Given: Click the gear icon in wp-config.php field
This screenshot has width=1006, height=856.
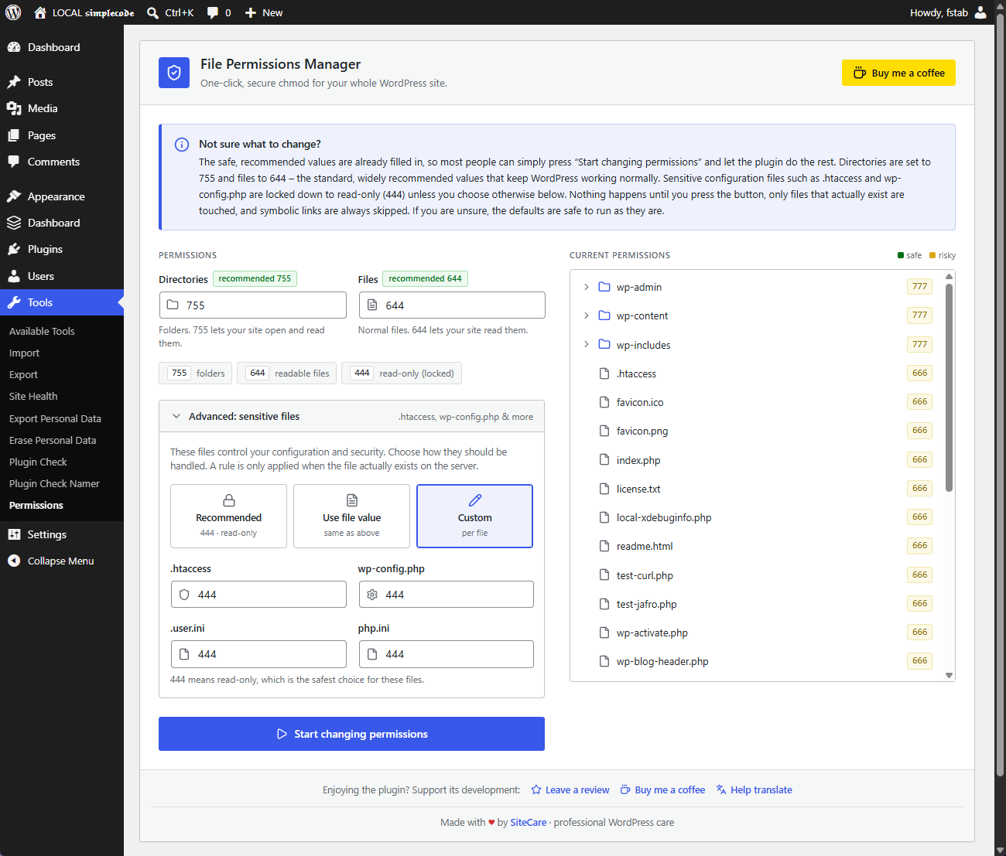Looking at the screenshot, I should 372,595.
